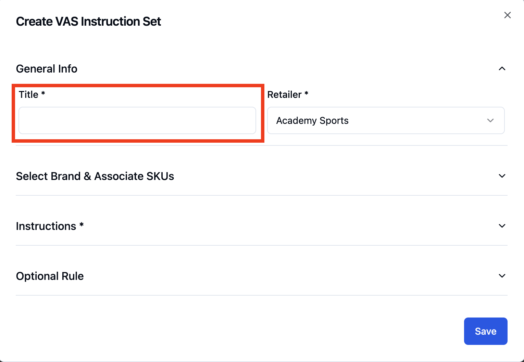524x362 pixels.
Task: Click the General Info section heading
Action: coord(47,69)
